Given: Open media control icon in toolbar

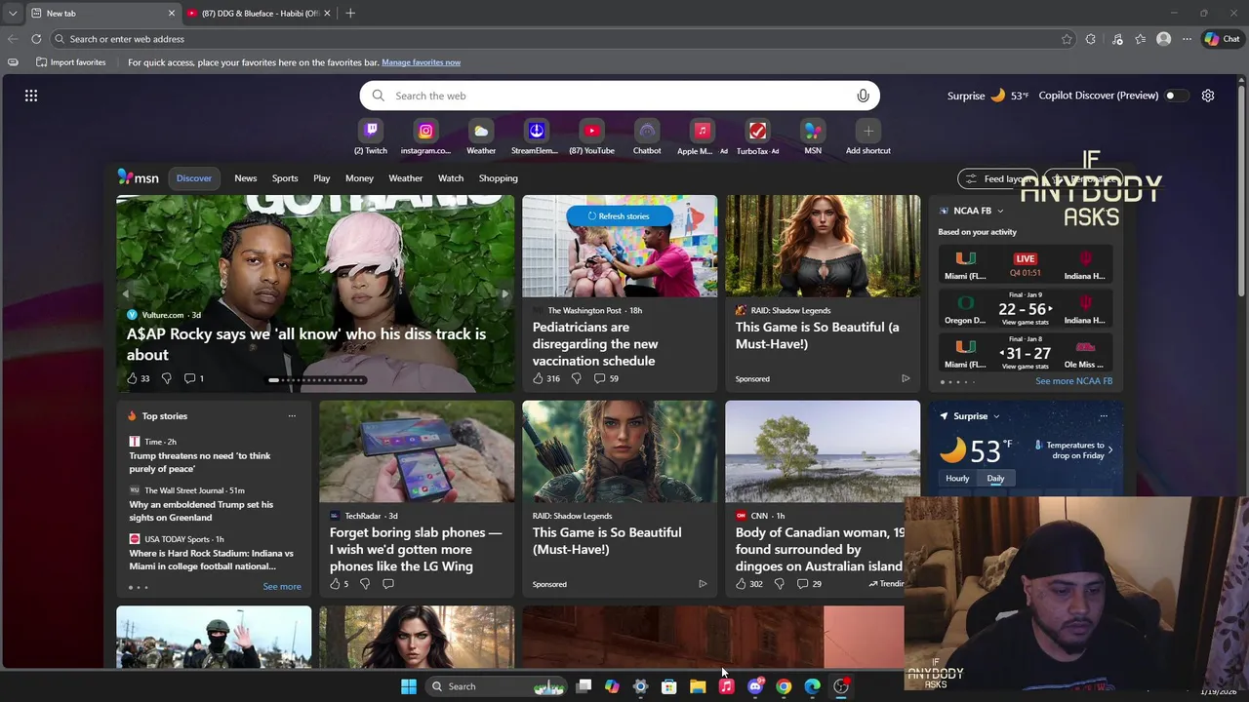Looking at the screenshot, I should coord(1117,39).
